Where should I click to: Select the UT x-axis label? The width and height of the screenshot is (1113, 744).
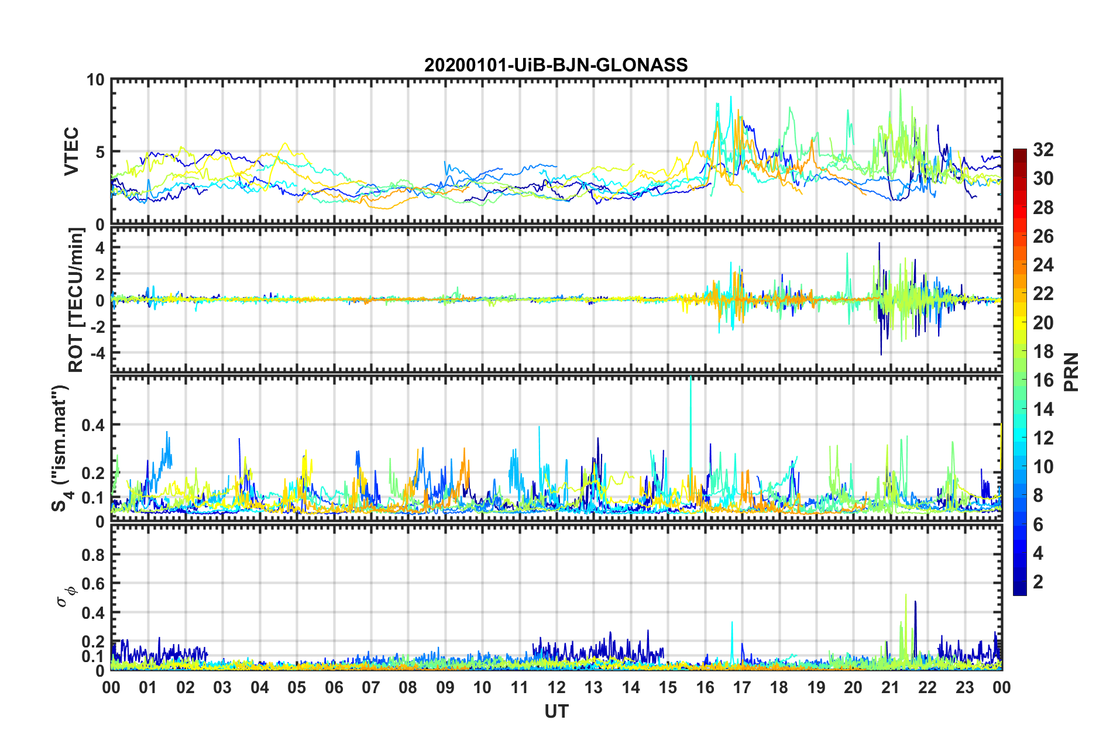pos(556,711)
